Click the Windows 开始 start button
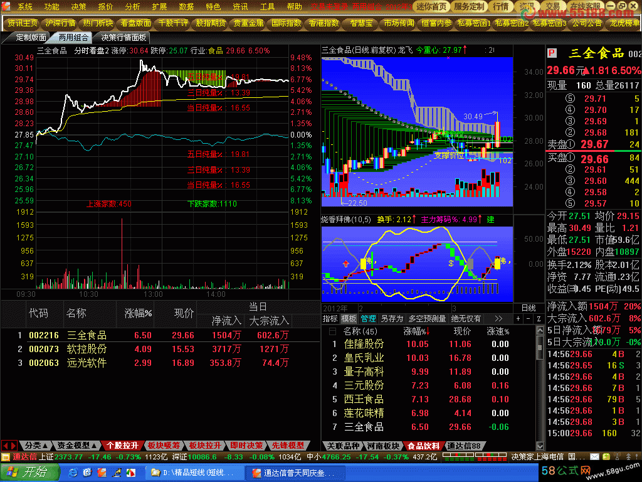Screen dimensions: 642x482 29,473
